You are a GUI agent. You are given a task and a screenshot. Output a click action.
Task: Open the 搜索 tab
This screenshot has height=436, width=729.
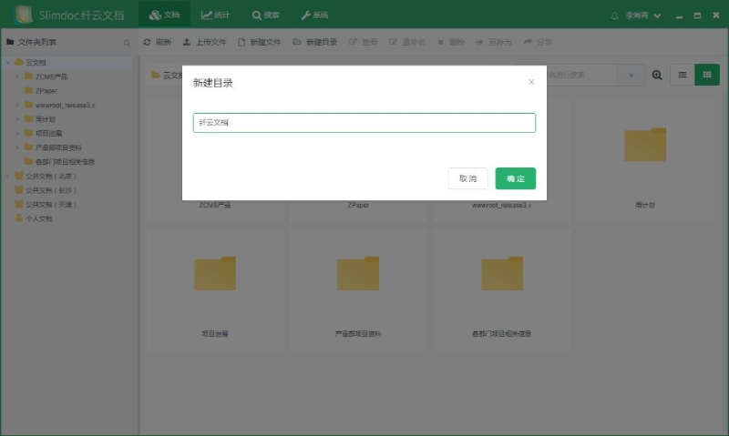265,15
